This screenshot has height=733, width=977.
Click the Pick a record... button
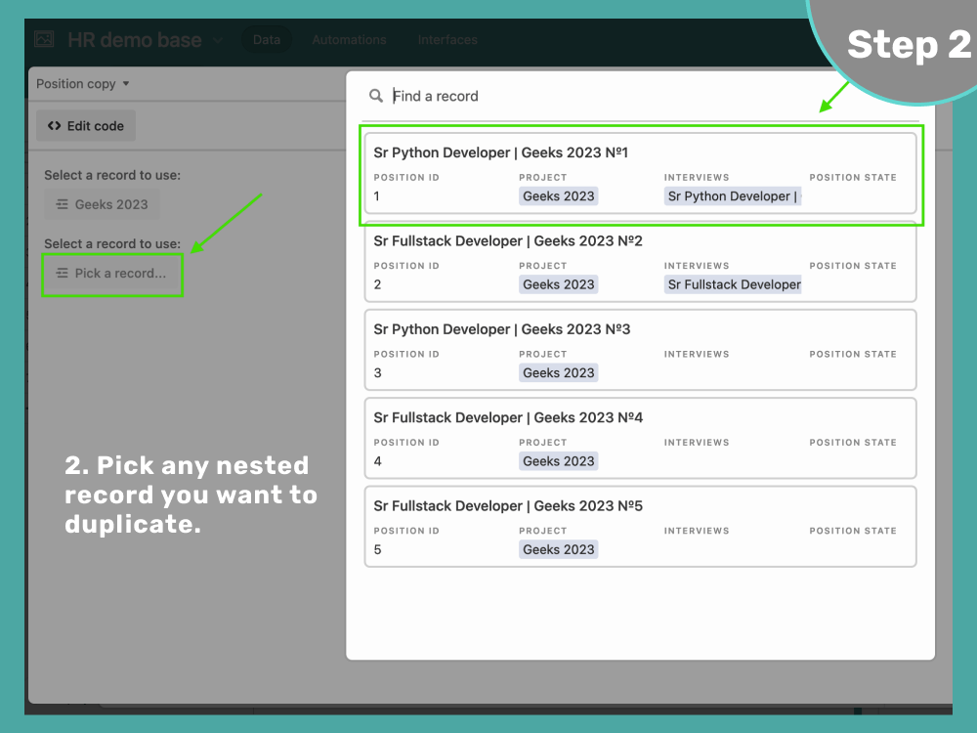point(112,274)
